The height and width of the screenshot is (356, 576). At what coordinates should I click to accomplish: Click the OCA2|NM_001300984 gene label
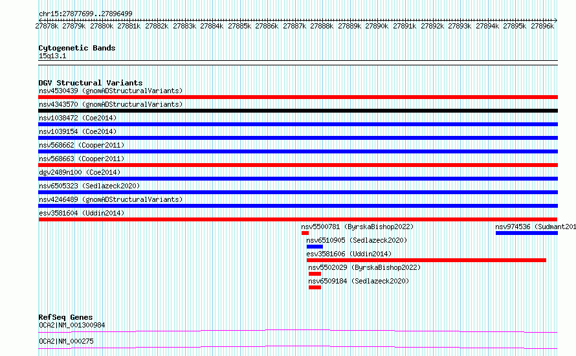coord(72,325)
